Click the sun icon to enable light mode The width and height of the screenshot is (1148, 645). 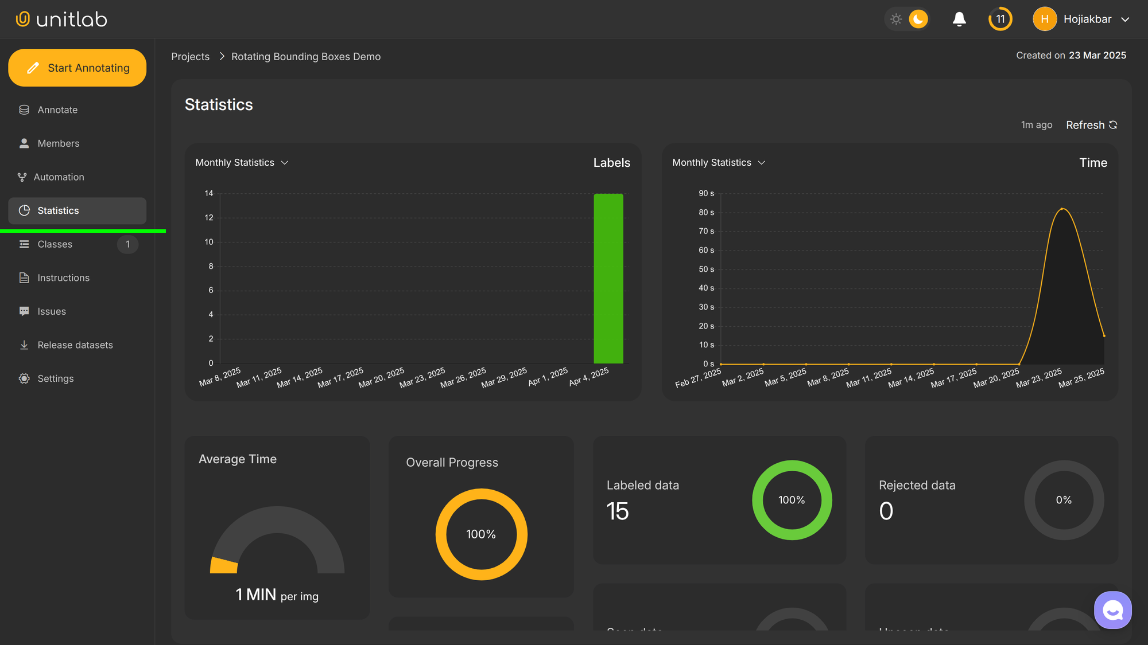point(895,19)
